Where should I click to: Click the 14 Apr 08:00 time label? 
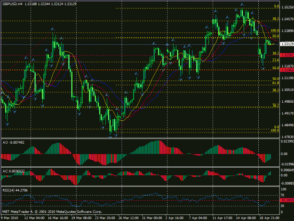coord(246,218)
